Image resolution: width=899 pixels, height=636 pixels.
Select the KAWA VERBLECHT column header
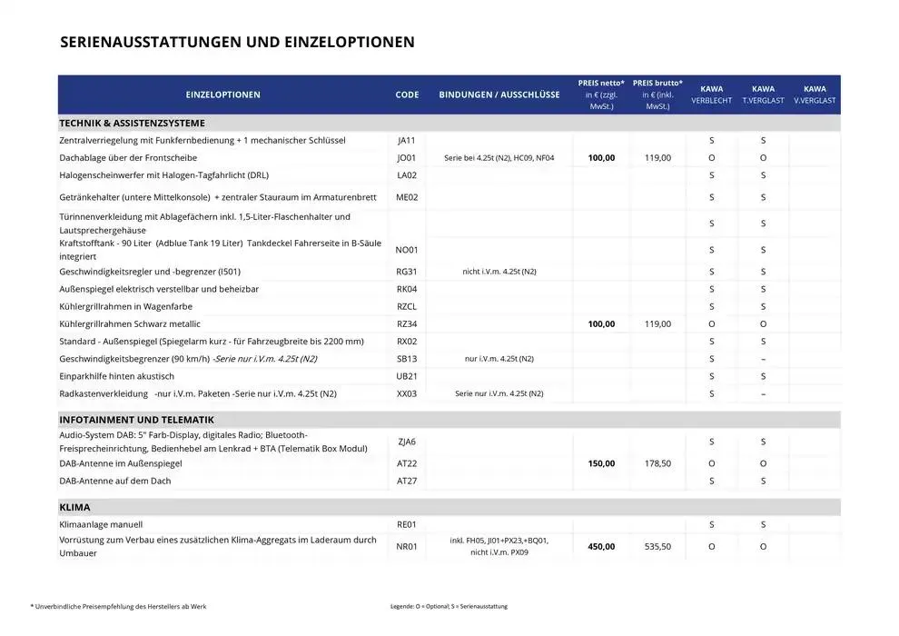(711, 94)
